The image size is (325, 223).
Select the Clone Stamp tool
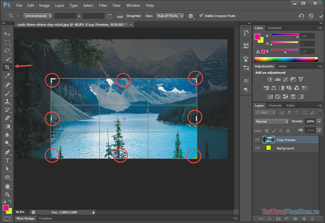(7, 101)
